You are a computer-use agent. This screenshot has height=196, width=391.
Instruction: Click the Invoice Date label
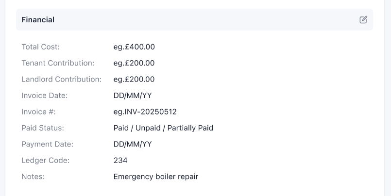click(45, 96)
